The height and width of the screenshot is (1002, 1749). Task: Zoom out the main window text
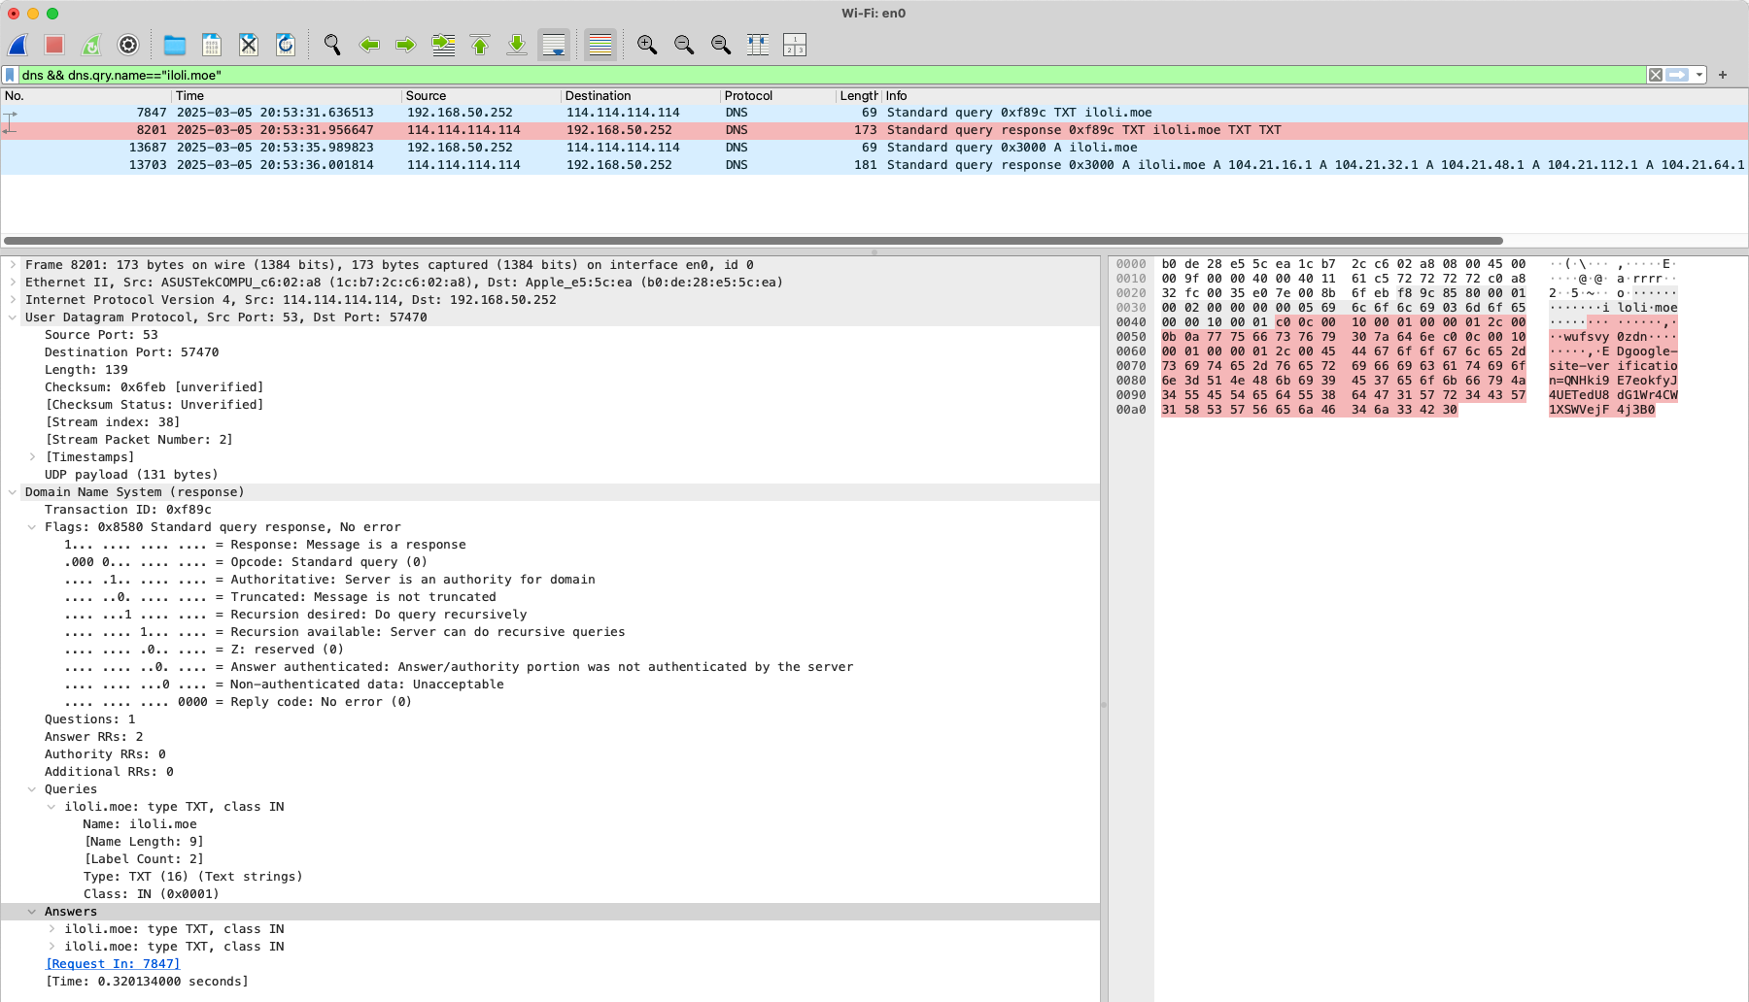coord(684,45)
